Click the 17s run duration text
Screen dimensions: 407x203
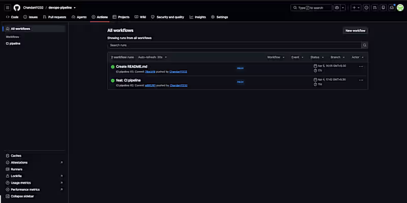[x=320, y=71]
